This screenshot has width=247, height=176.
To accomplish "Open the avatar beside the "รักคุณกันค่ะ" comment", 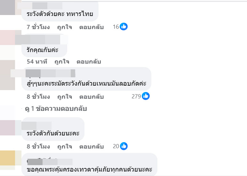I will 7,41.
